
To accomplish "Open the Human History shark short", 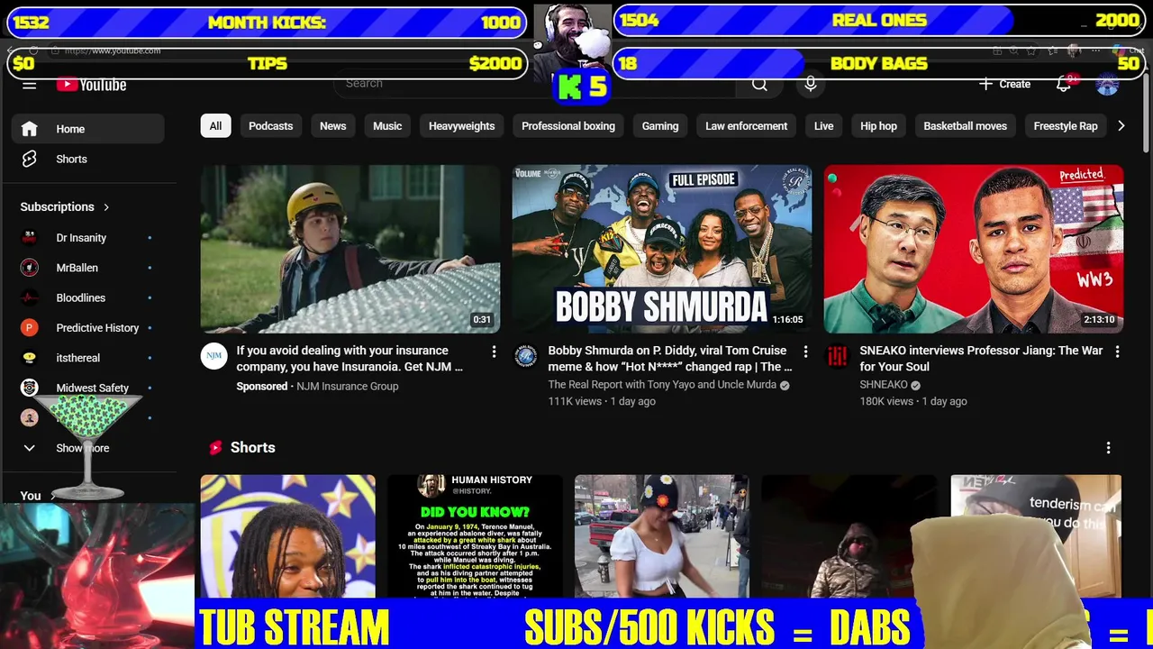I will [475, 536].
